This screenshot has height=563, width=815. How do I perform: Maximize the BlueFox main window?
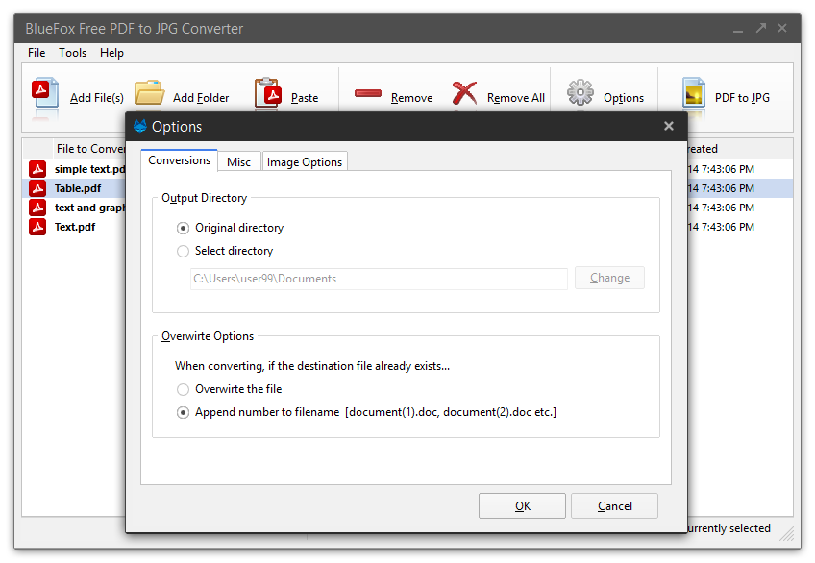point(761,28)
